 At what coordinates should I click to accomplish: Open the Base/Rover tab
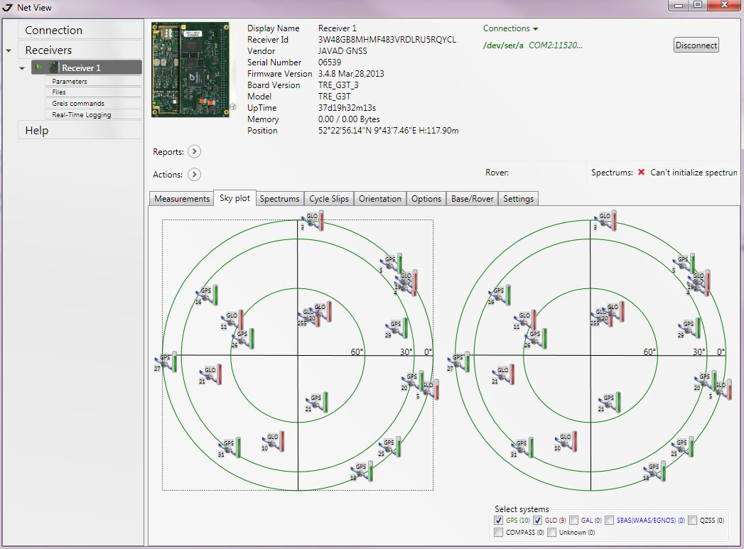click(x=472, y=199)
